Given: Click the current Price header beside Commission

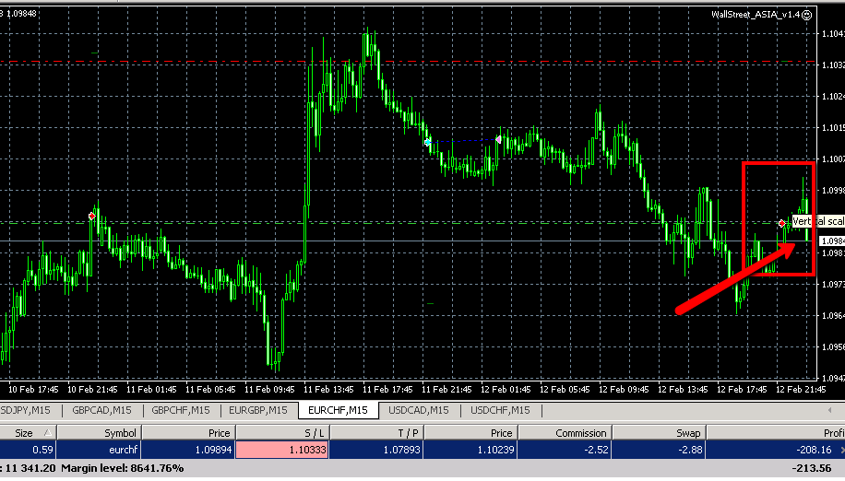Looking at the screenshot, I should pos(470,432).
